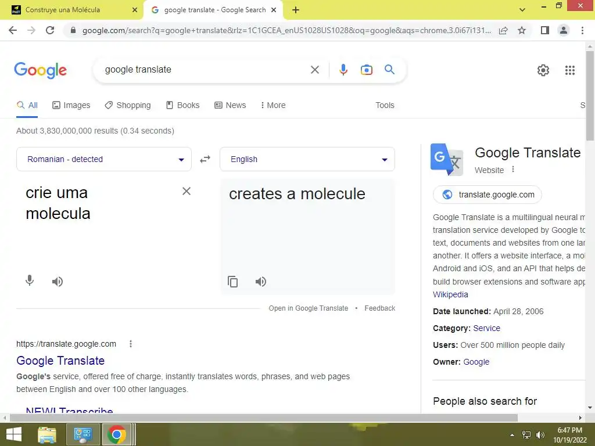
Task: Open the search Tools options
Action: (x=385, y=105)
